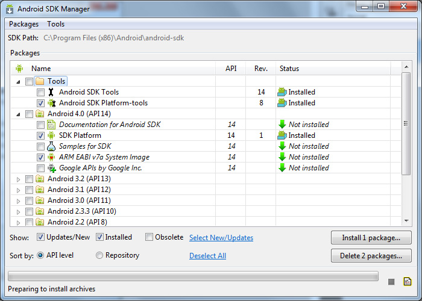Screen dimensions: 422x301
Task: Click the Status column header
Action: point(333,69)
